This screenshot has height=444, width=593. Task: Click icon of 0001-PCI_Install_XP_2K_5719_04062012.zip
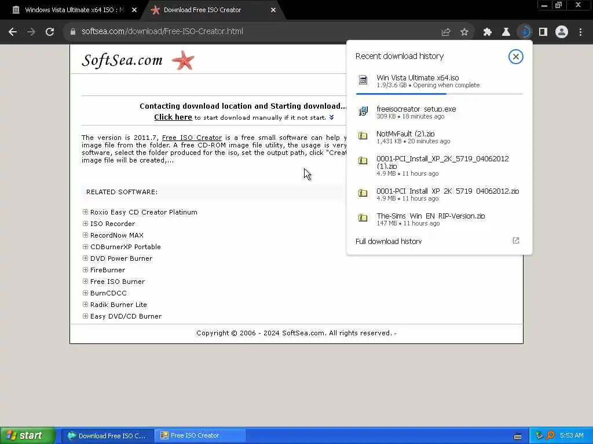click(363, 193)
